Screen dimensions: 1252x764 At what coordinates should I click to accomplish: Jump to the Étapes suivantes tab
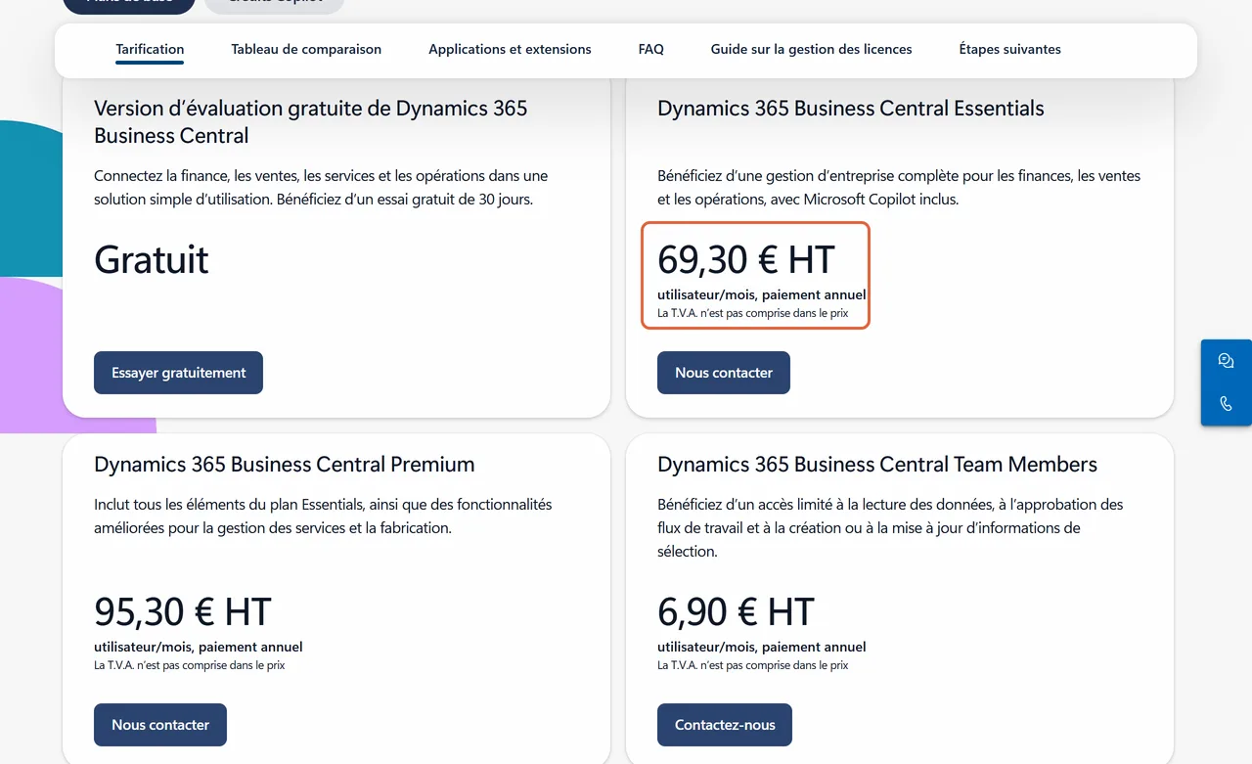point(1009,49)
